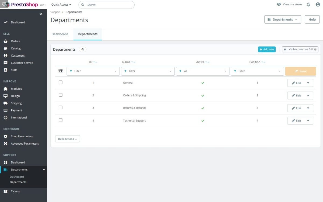Check the General department checkbox
The width and height of the screenshot is (323, 202).
(x=61, y=82)
